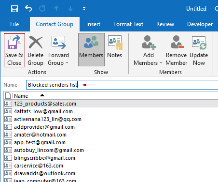The width and height of the screenshot is (218, 182).
Task: Click contact card icon beside app_test@gmail.com
Action: [8, 142]
